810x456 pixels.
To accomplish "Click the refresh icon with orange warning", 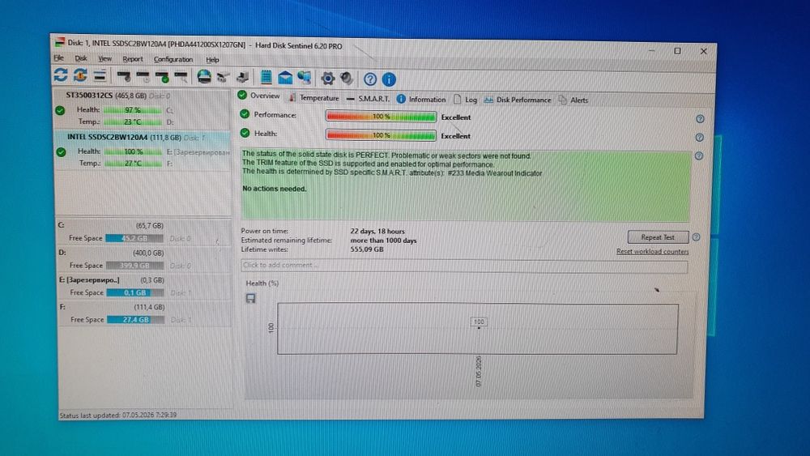I will pos(80,75).
